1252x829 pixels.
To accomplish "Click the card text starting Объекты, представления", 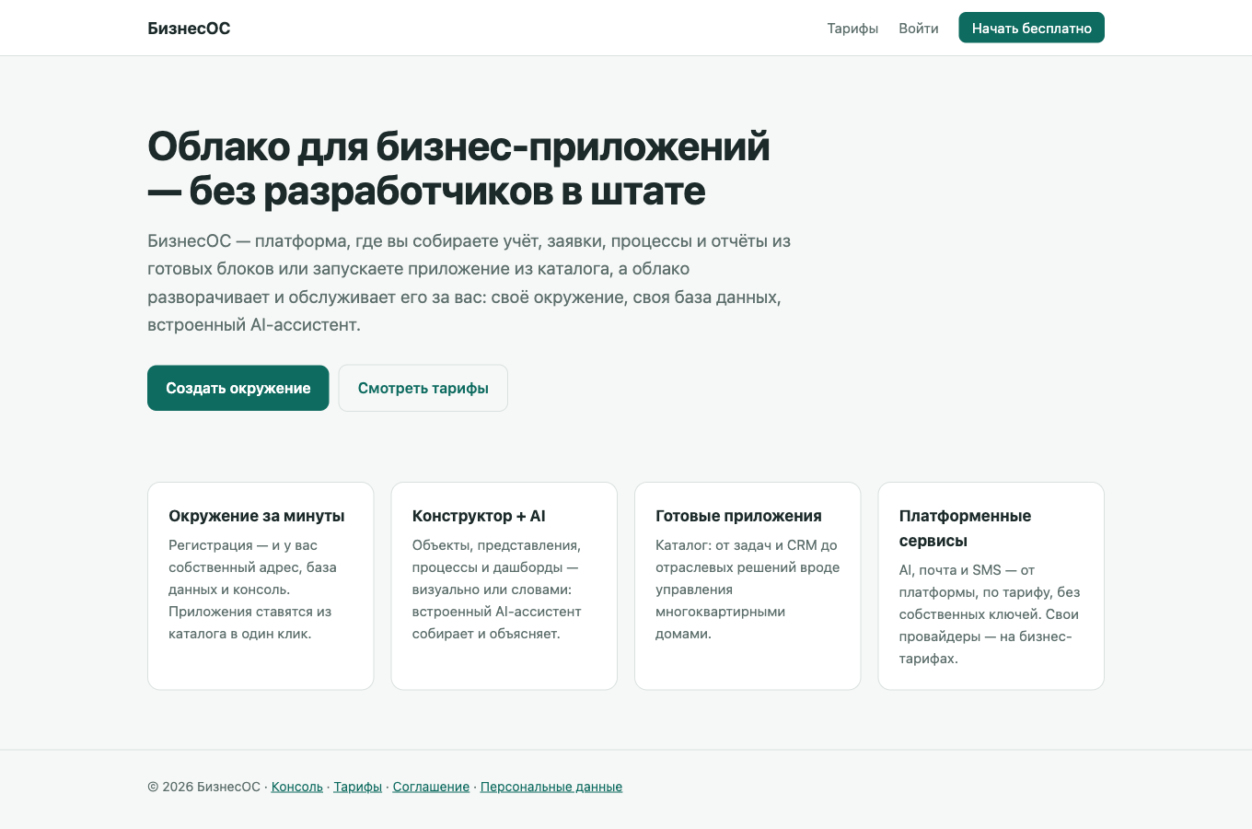I will click(x=496, y=590).
